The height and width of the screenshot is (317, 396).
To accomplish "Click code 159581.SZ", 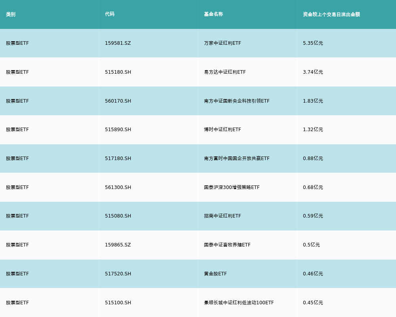I will click(118, 43).
